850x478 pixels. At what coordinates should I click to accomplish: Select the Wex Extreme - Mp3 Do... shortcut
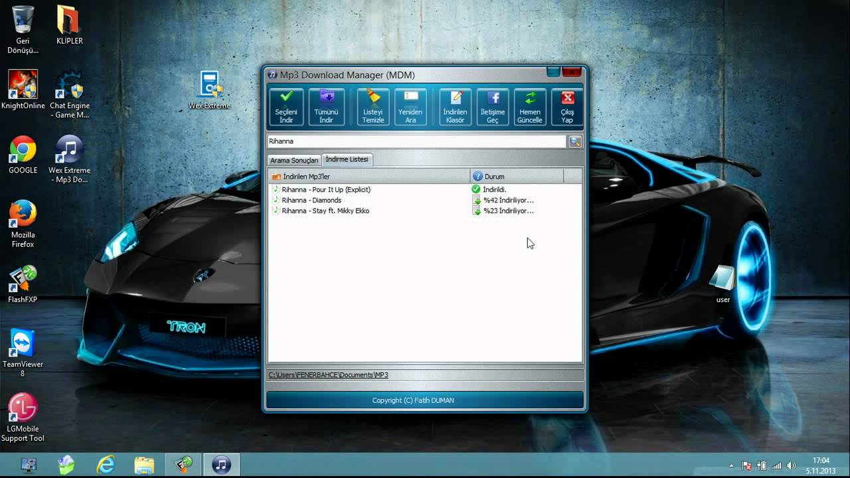tap(70, 159)
